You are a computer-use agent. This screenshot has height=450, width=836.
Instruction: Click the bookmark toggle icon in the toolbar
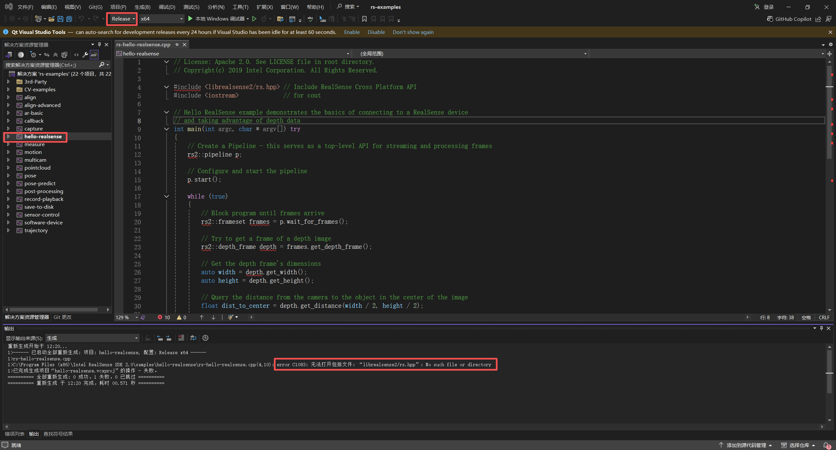[x=364, y=19]
